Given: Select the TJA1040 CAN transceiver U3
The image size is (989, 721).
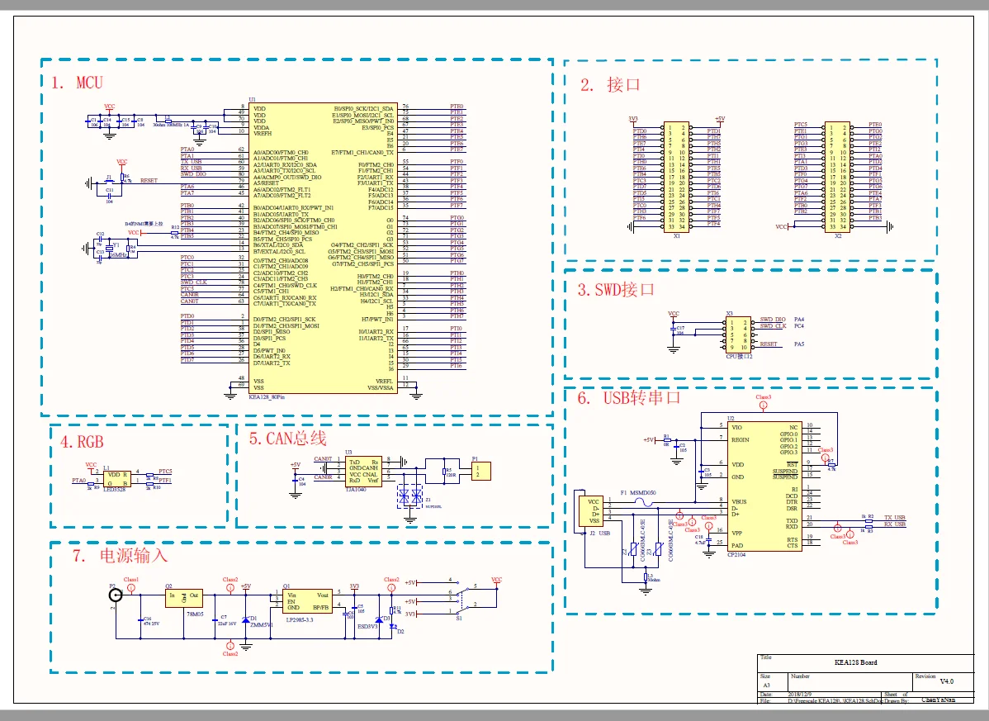Looking at the screenshot, I should 362,470.
